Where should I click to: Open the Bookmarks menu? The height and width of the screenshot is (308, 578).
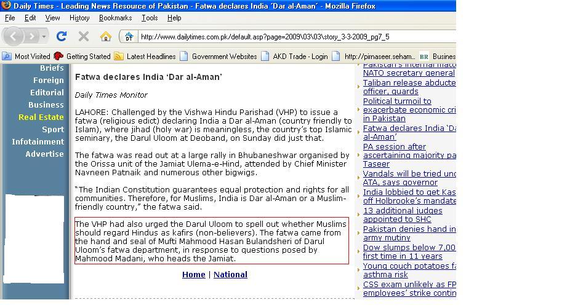(115, 18)
